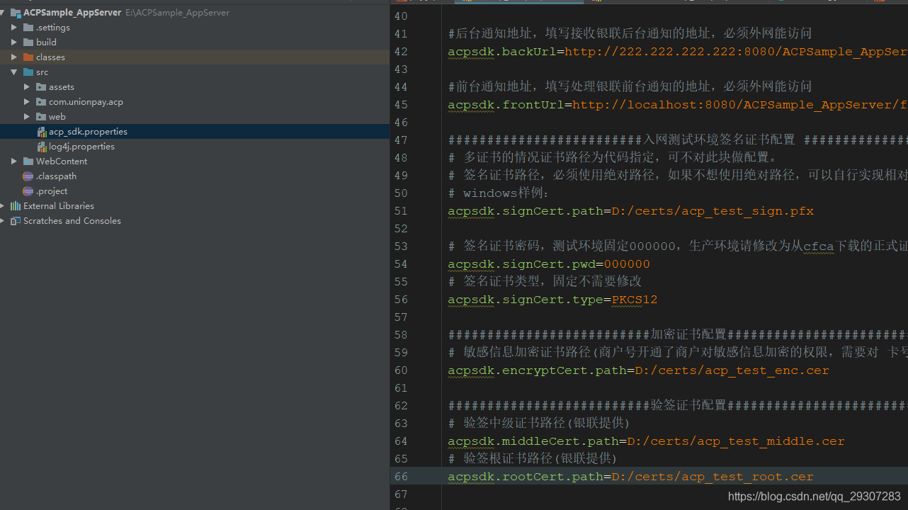Viewport: 908px width, 510px height.
Task: Click the orange classes folder icon
Action: (28, 57)
